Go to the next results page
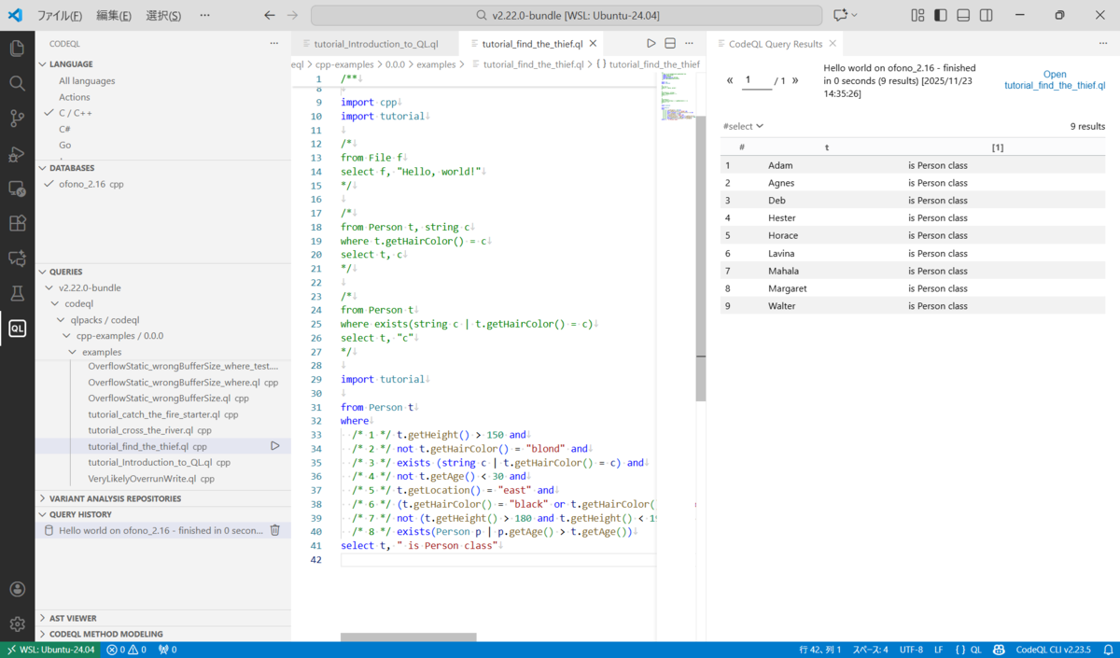Screen dimensions: 1120x658 (x=795, y=80)
